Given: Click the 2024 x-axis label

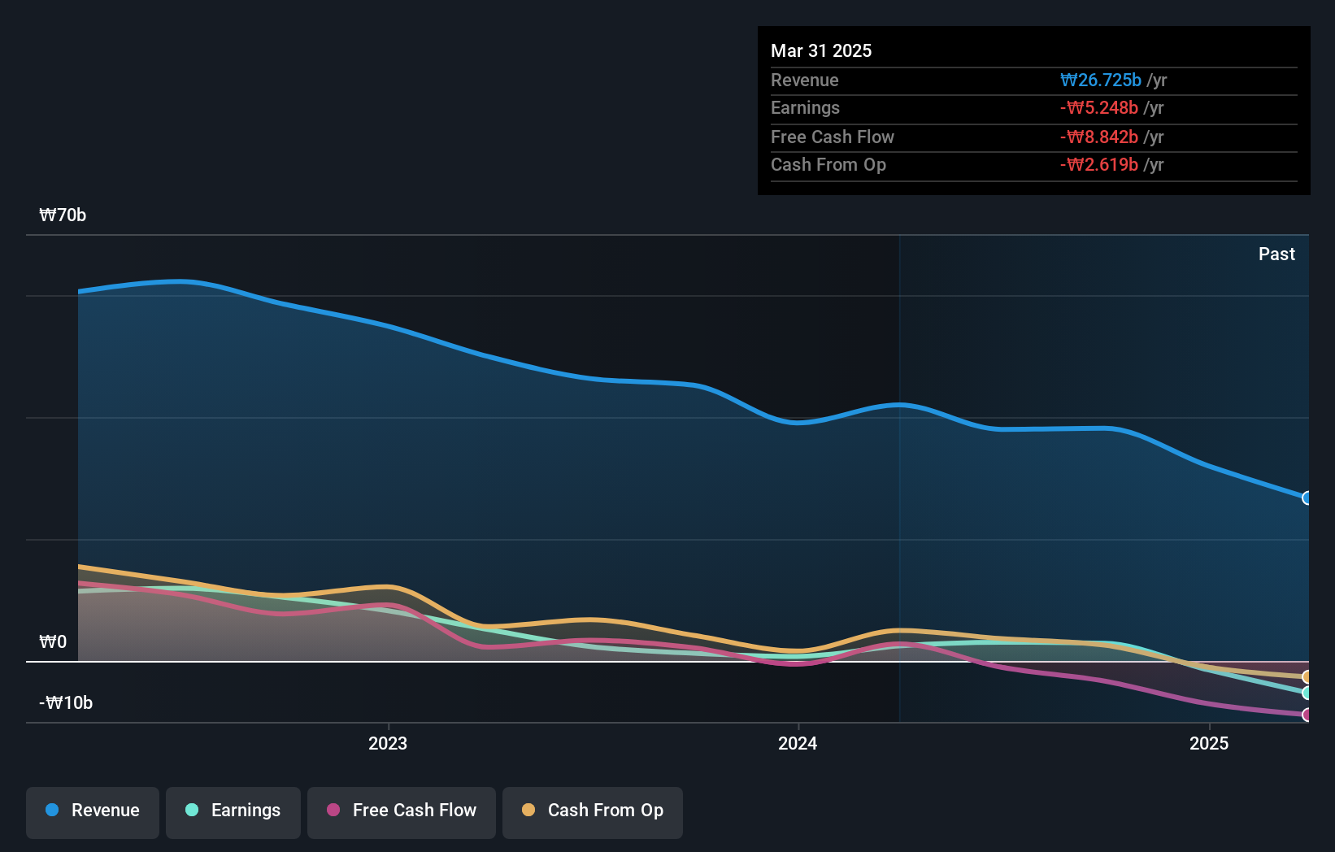Looking at the screenshot, I should pos(798,743).
